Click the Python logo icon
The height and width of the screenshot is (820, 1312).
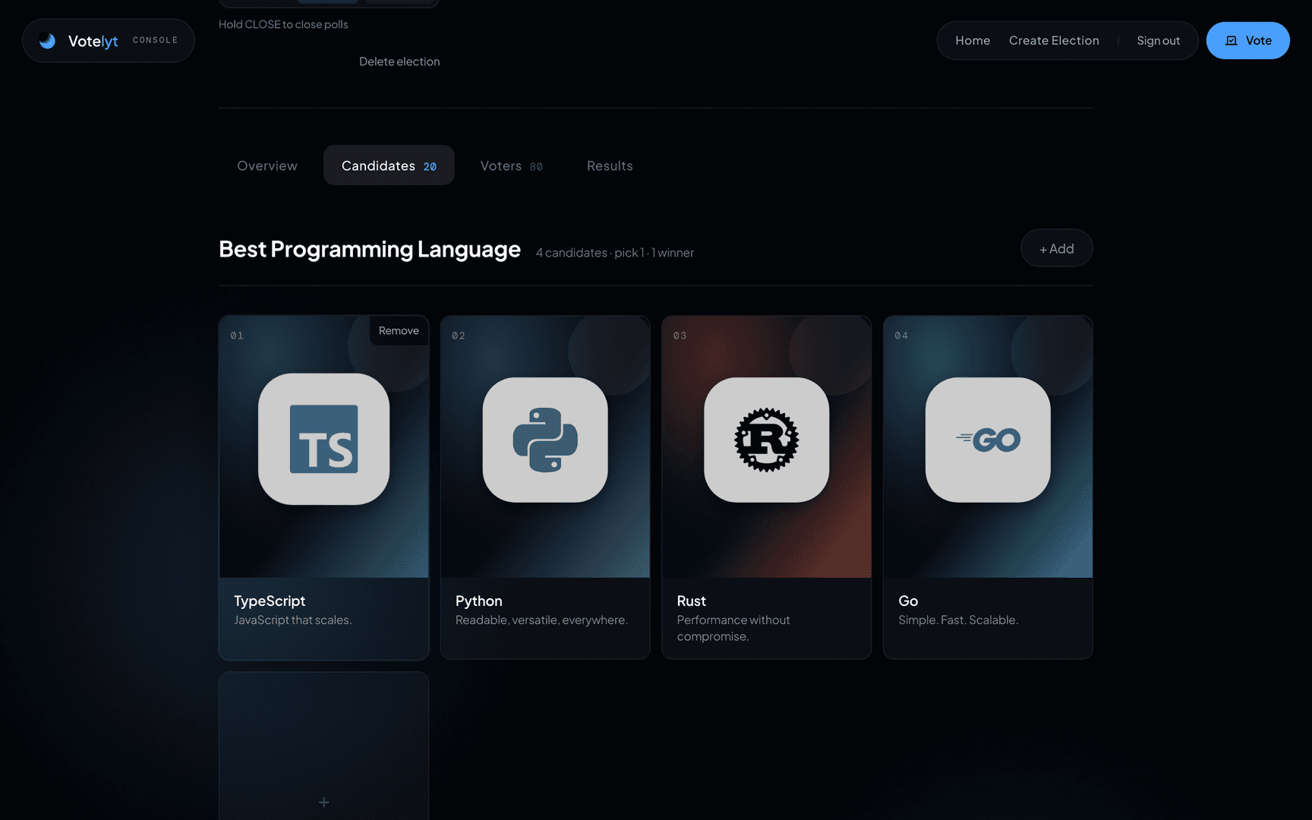click(x=545, y=440)
